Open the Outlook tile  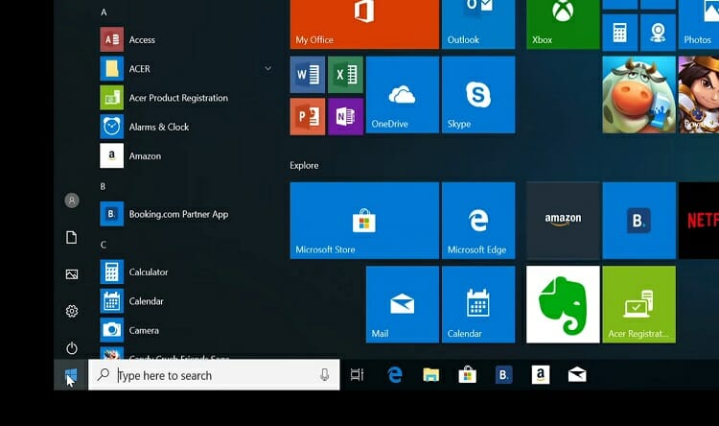click(478, 24)
